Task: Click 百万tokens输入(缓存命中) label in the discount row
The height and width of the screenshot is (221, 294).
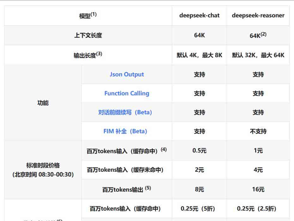Action: pos(125,209)
